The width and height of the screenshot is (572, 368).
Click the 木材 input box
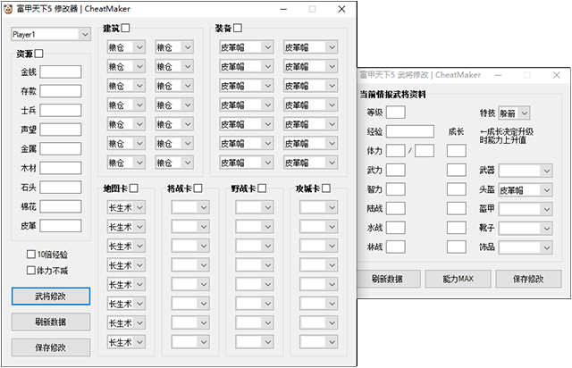coord(61,168)
